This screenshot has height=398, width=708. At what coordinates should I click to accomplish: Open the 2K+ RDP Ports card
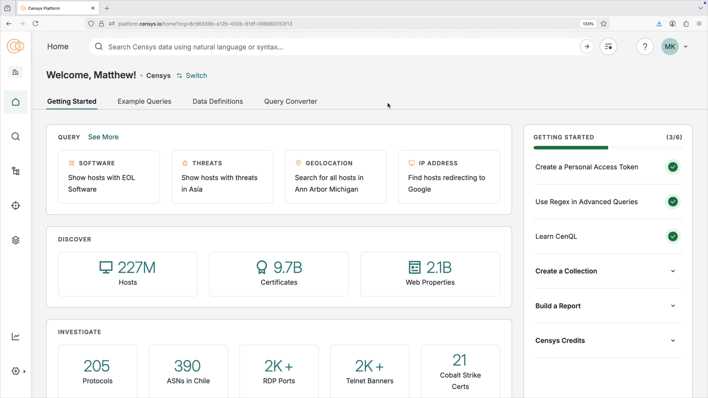[x=279, y=371]
